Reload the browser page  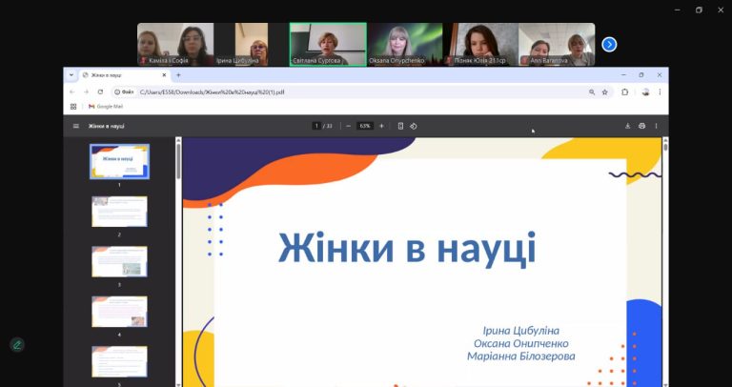(100, 92)
